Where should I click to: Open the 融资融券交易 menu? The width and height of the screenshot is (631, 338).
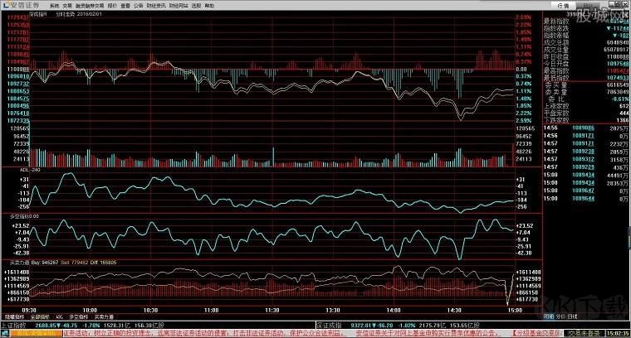90,4
